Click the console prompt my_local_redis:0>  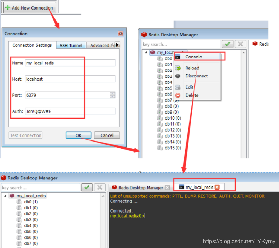point(127,216)
